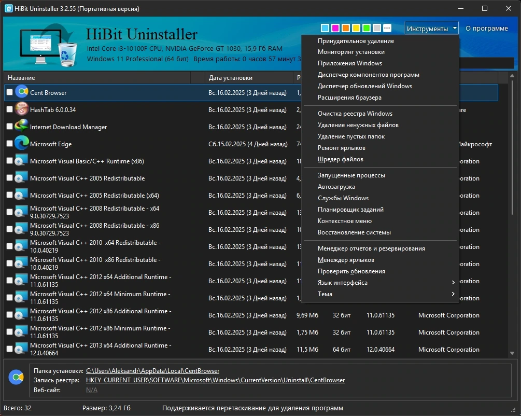Open Расширения браузера
This screenshot has height=416, width=521.
(381, 98)
